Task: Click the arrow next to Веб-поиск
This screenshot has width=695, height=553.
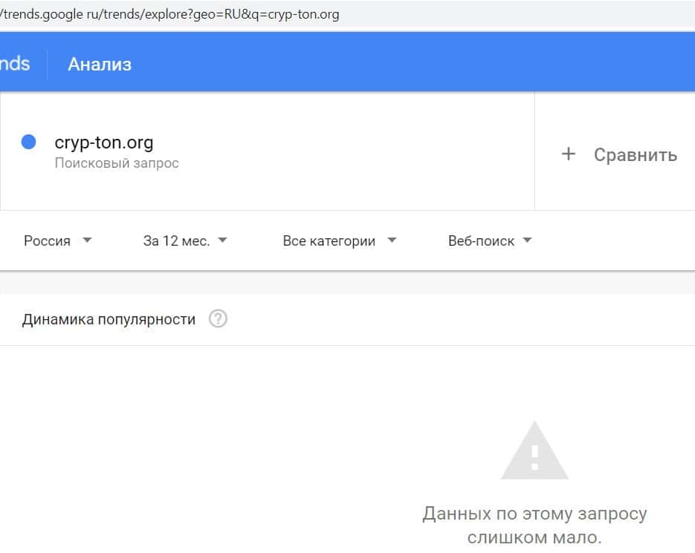Action: click(x=528, y=240)
